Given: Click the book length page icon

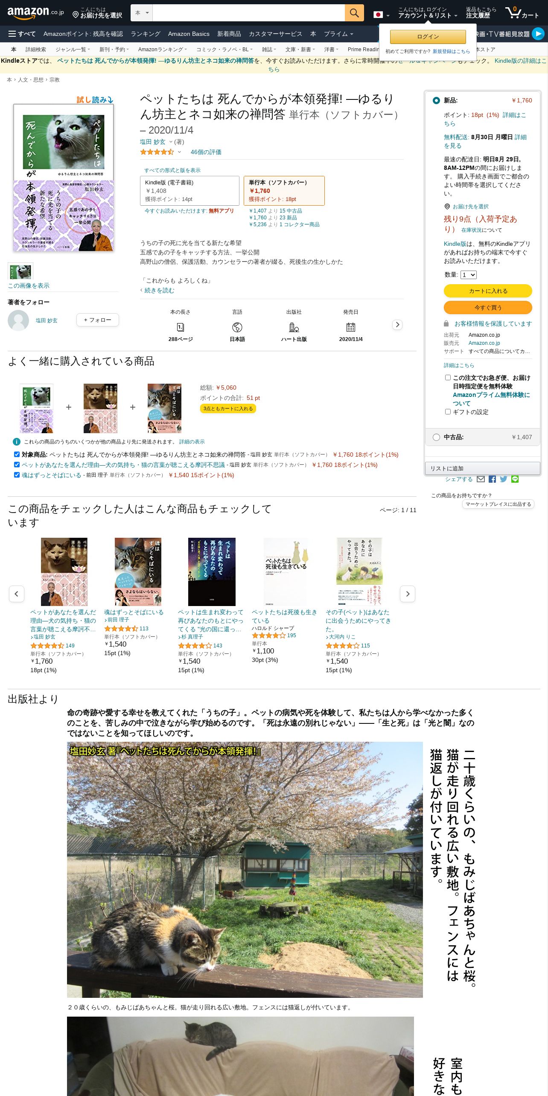Looking at the screenshot, I should (x=181, y=327).
